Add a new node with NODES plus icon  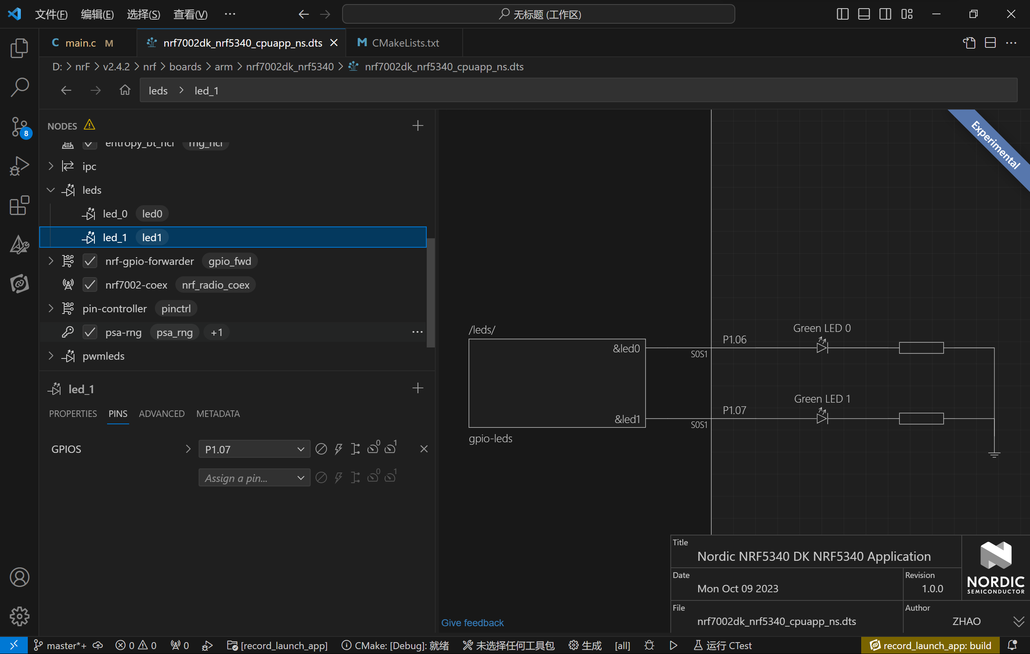(x=417, y=125)
